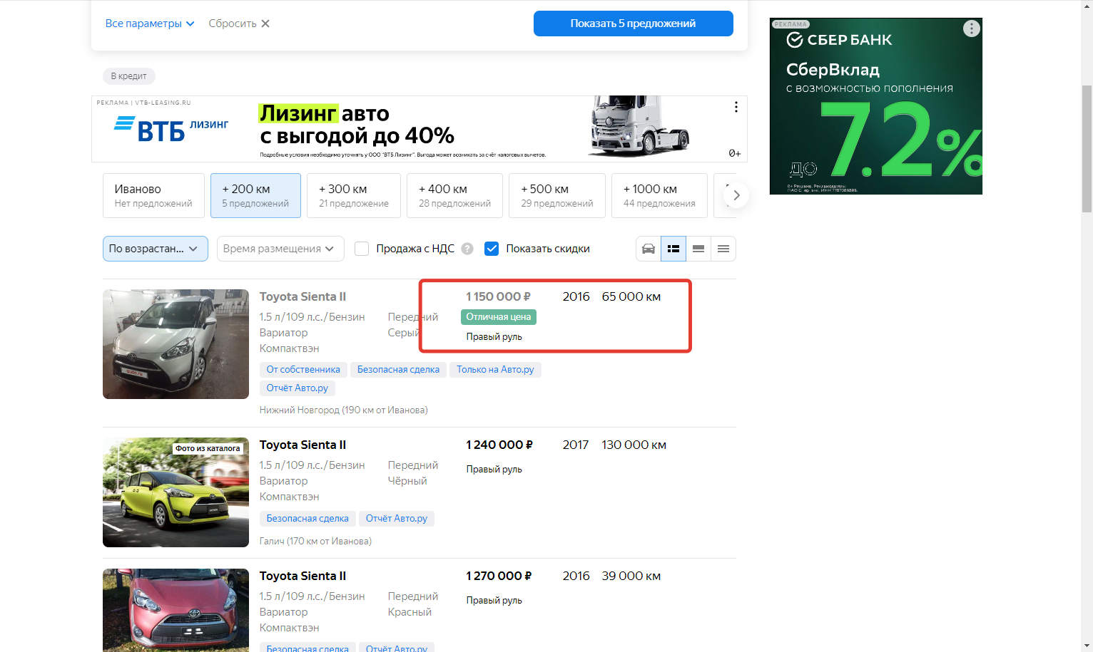
Task: Click the В кредит chip
Action: (129, 76)
